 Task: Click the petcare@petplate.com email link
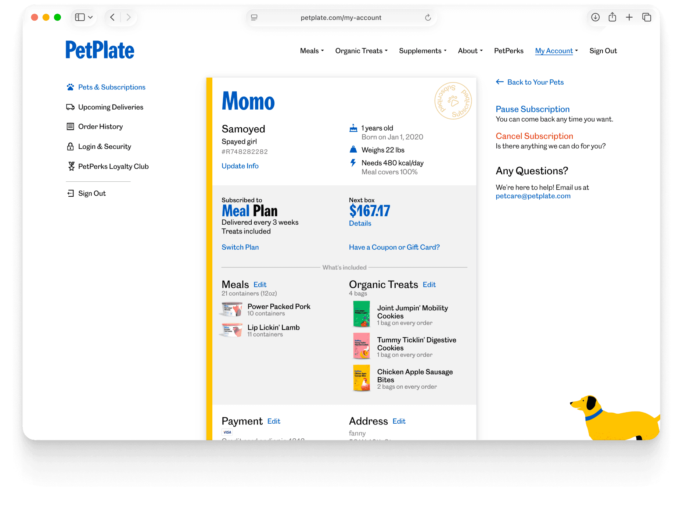pos(533,196)
